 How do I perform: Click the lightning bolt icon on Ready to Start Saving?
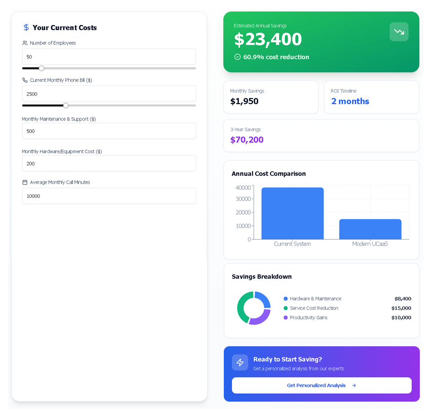[x=240, y=363]
